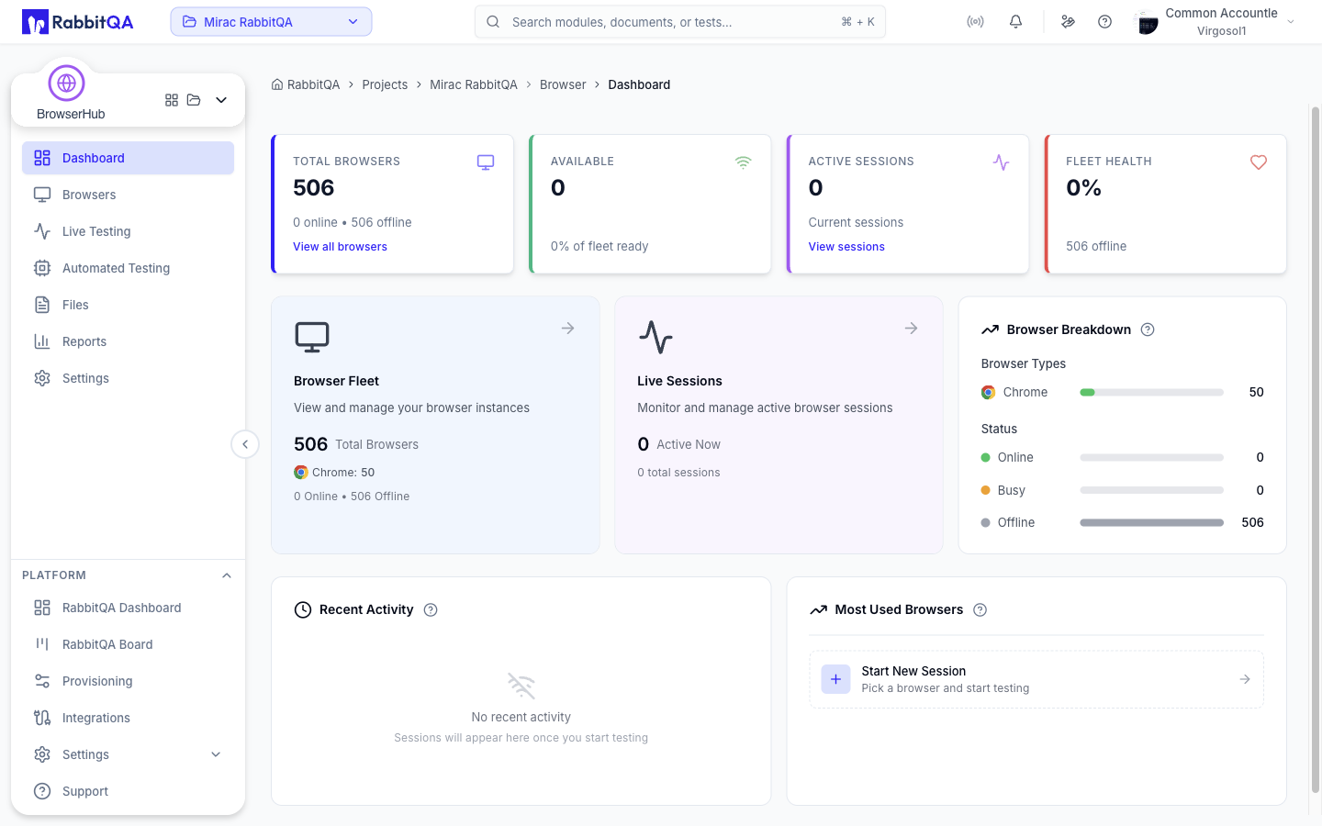Open the notifications bell
Image resolution: width=1322 pixels, height=826 pixels.
tap(1015, 22)
